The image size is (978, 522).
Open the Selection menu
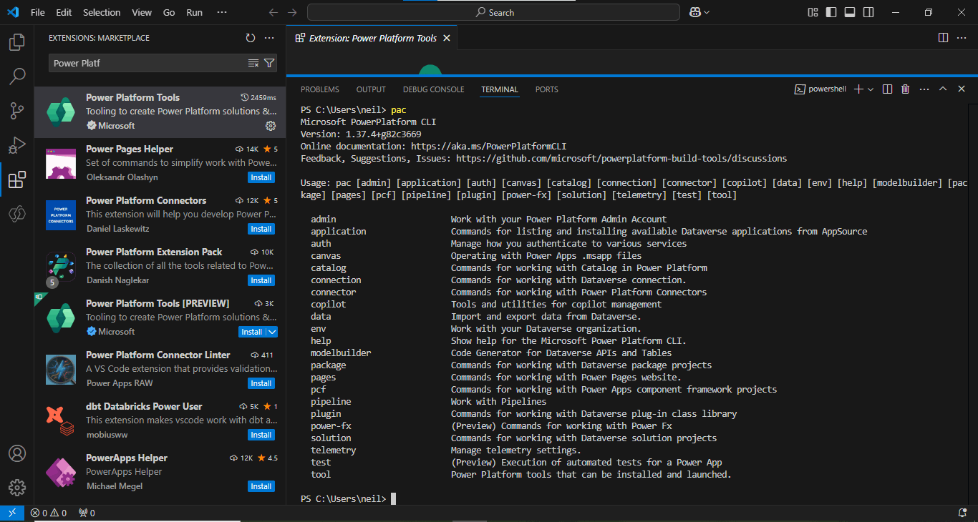click(102, 12)
